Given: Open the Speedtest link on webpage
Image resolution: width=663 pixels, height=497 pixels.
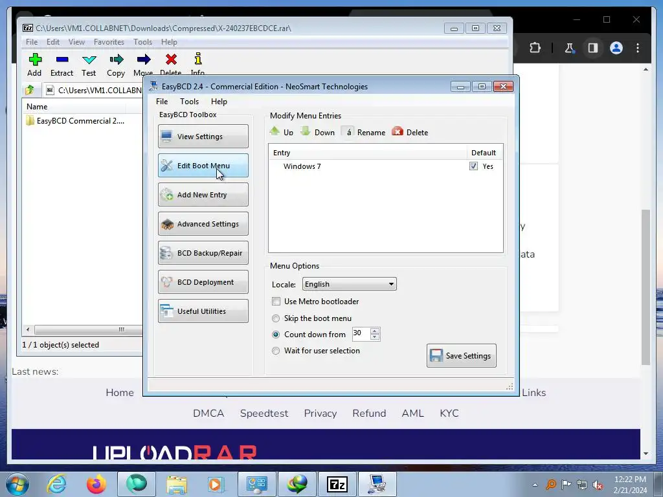Looking at the screenshot, I should (264, 414).
